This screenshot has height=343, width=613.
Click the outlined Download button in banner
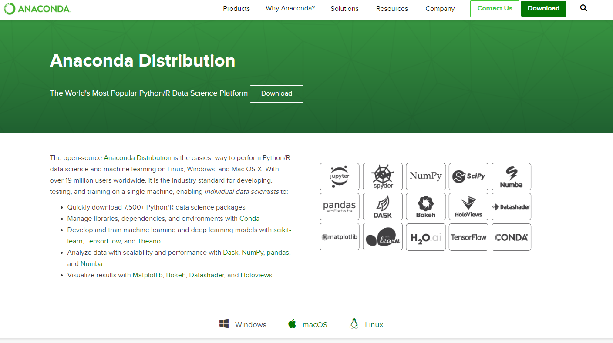(276, 94)
